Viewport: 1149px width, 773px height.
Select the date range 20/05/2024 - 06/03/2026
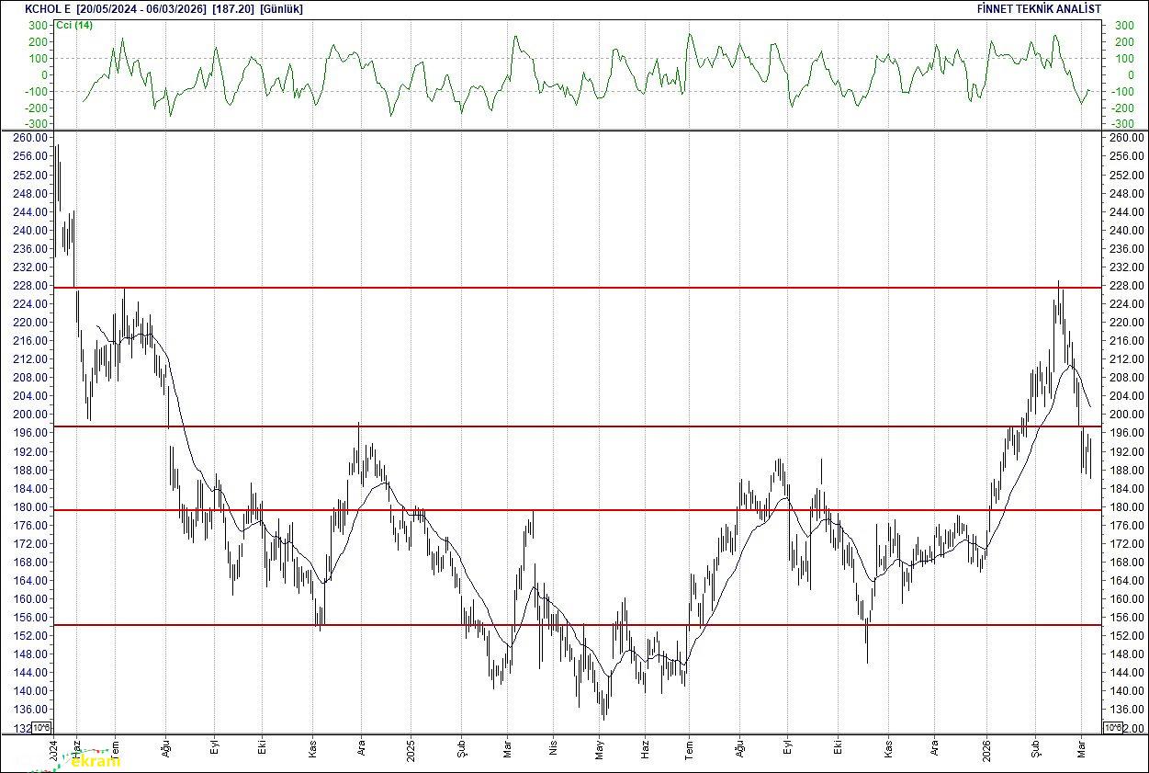click(141, 9)
